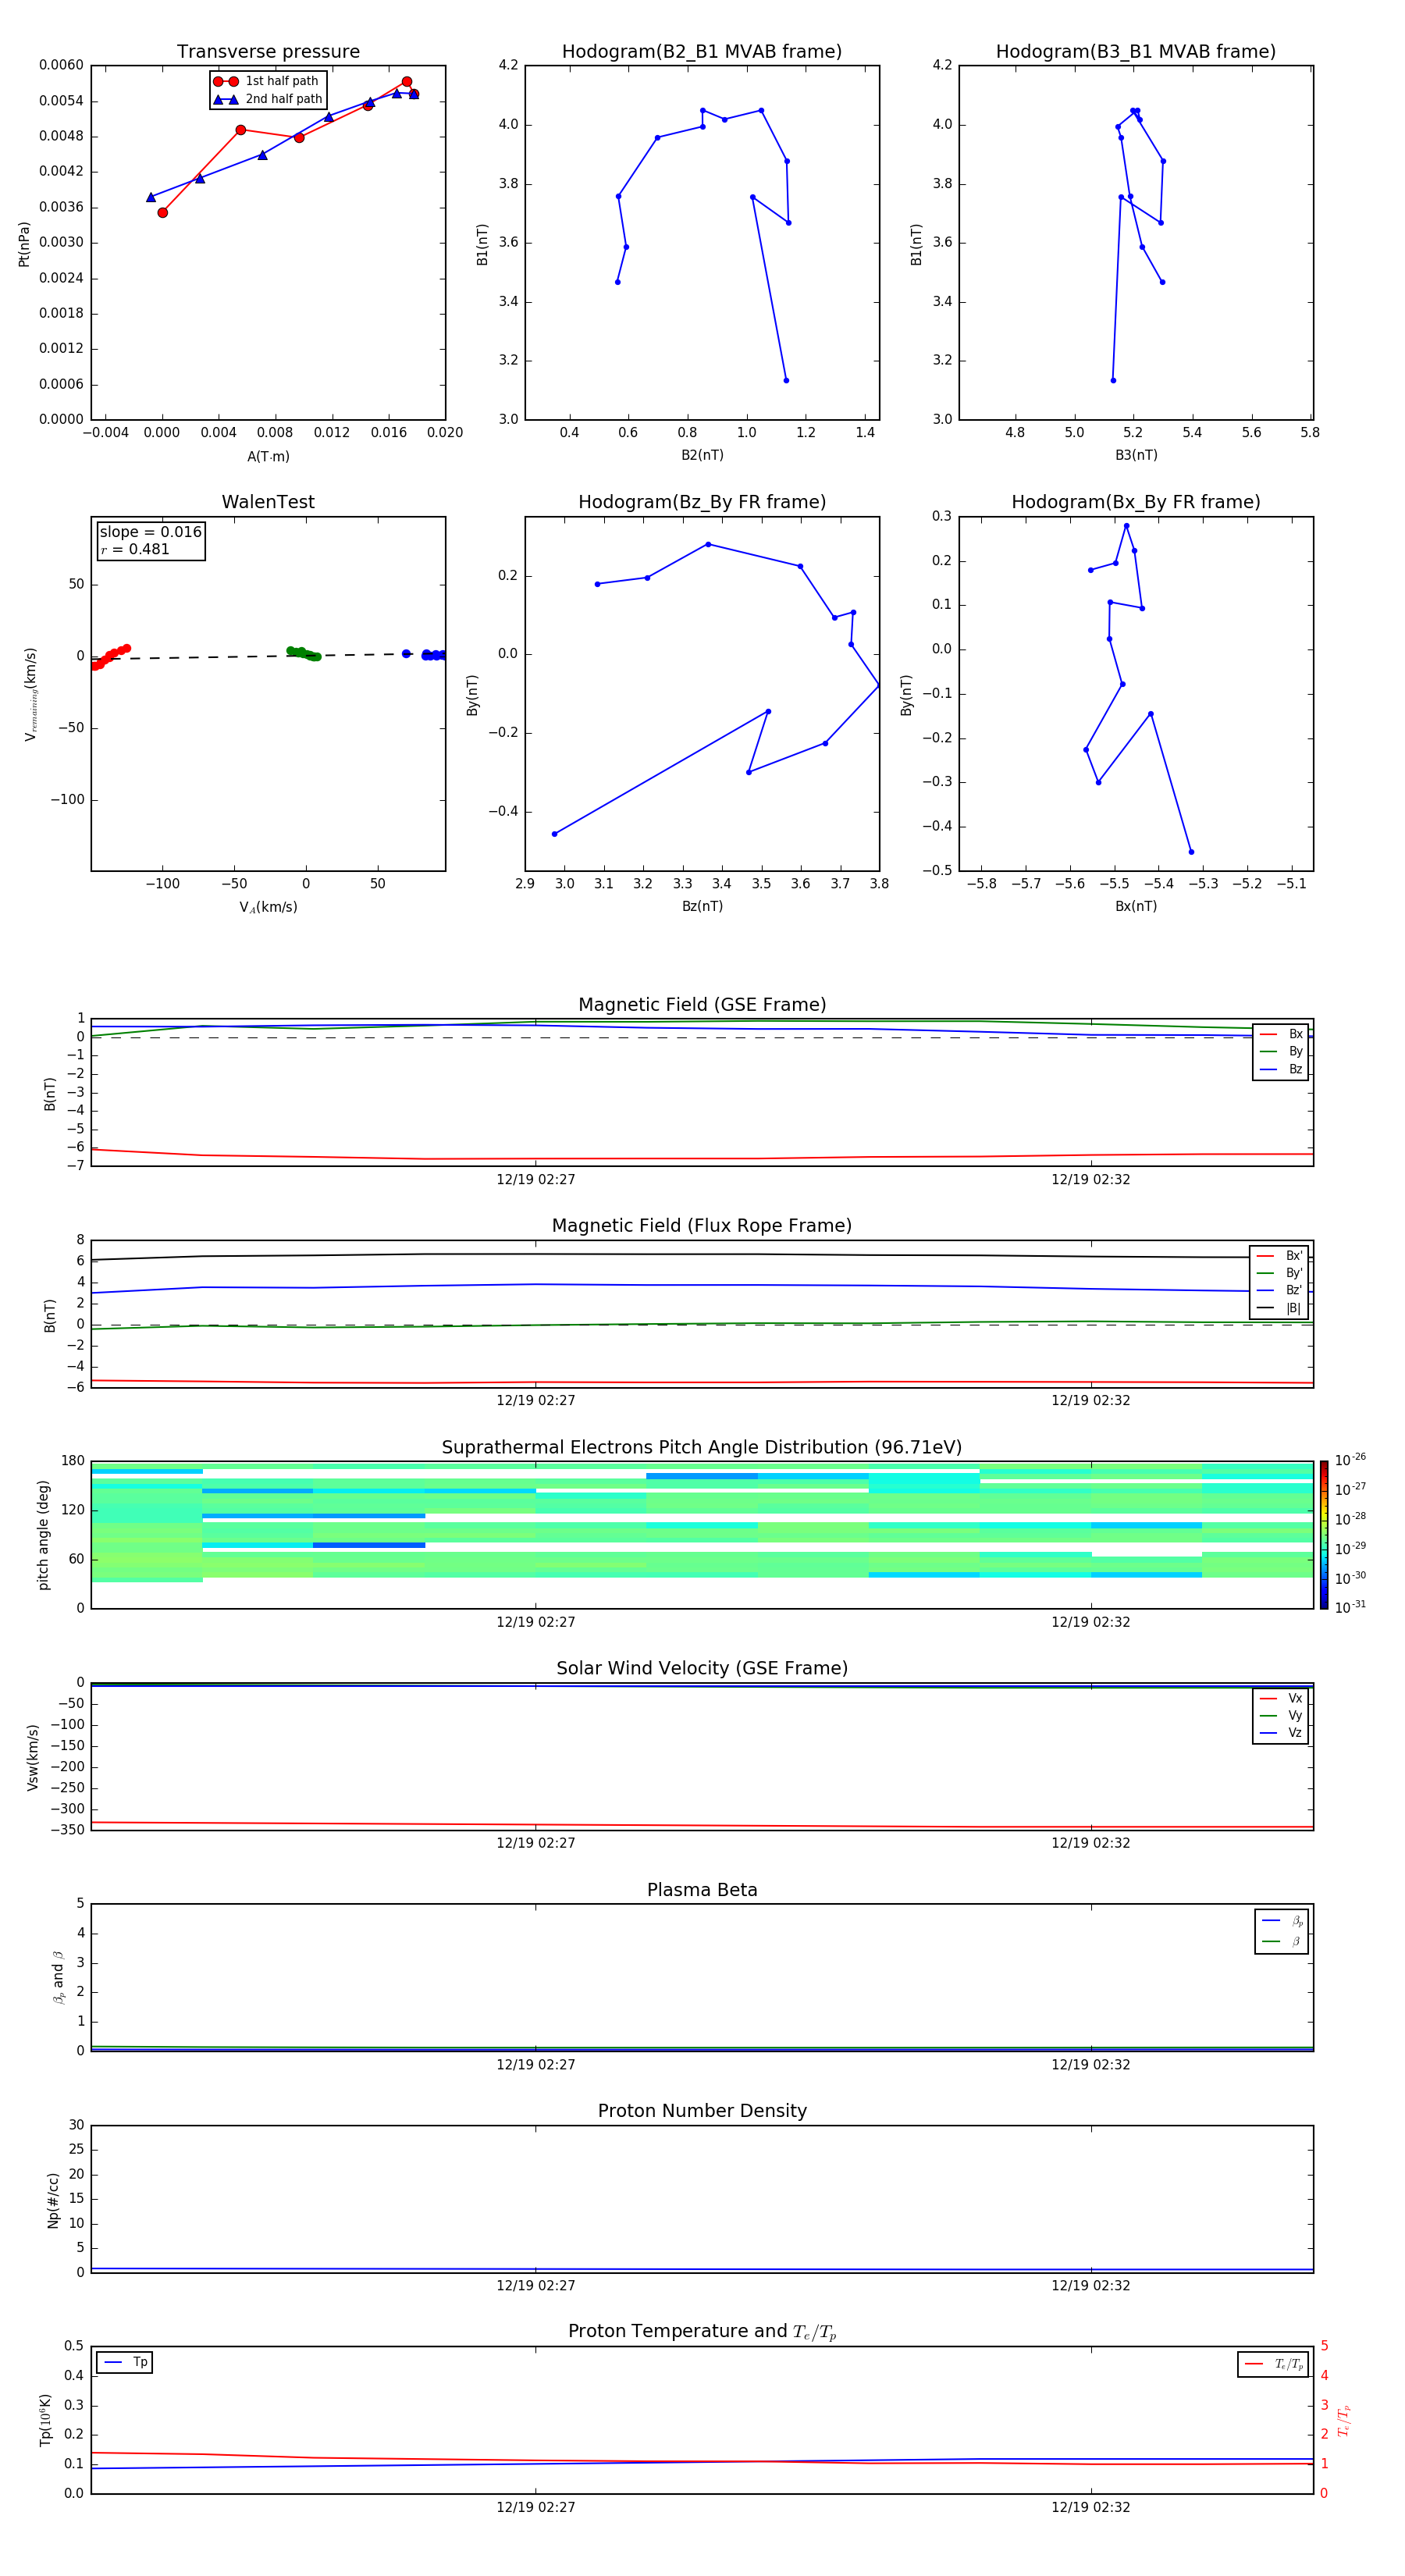Click the 'Hodogram(Bz_By FR frame)' title
1405x2576 pixels.
702,502
